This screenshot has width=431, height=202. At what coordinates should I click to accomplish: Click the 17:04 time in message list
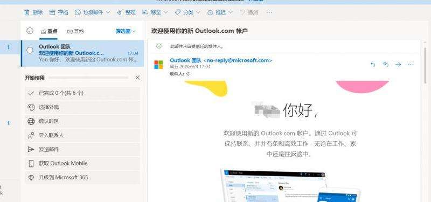click(133, 53)
